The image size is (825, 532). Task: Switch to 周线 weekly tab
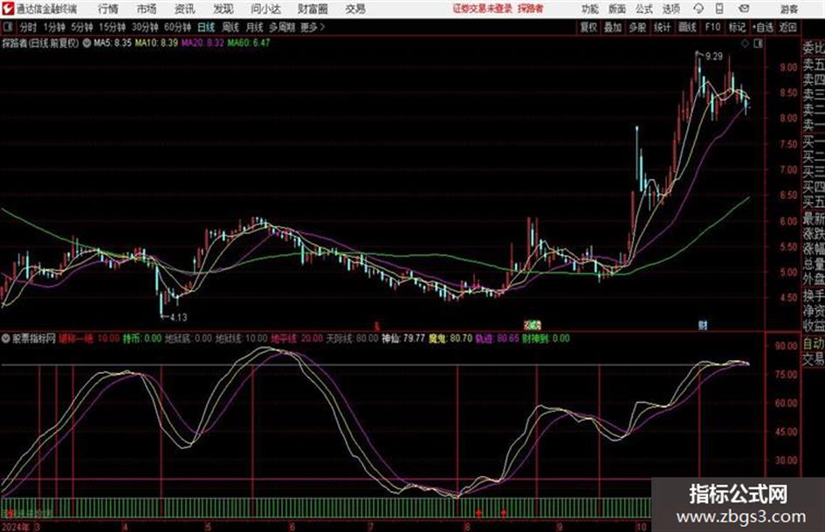point(230,27)
